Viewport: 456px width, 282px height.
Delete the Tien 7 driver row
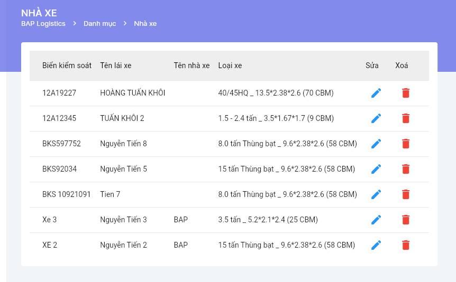406,194
